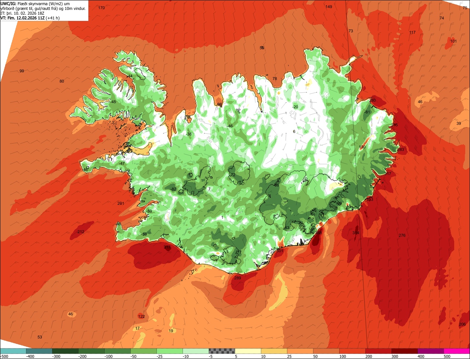The height and width of the screenshot is (359, 470).
Task: Select the -200 to -100 green legend swatch
Action: [x=91, y=351]
